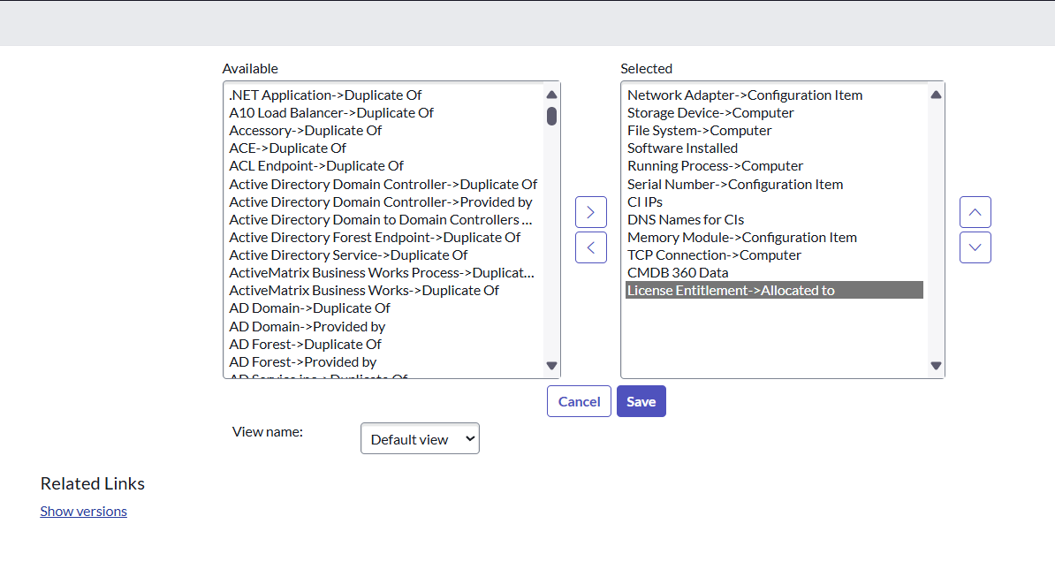Click Available list scroll down arrow
Screen dimensions: 1055x562
(551, 366)
